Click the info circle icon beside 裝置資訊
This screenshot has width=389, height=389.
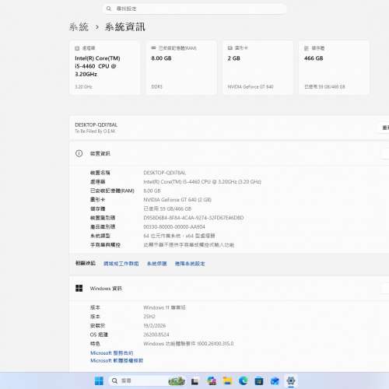[x=79, y=153]
